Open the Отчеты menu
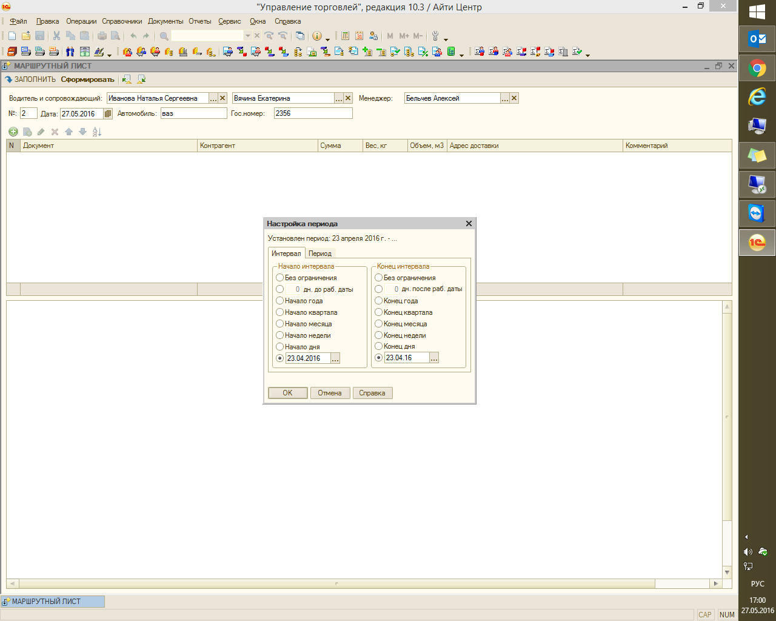This screenshot has height=621, width=776. pos(200,21)
